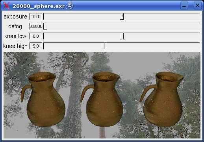Click the defog slider handle
The height and width of the screenshot is (142, 204).
coord(45,26)
